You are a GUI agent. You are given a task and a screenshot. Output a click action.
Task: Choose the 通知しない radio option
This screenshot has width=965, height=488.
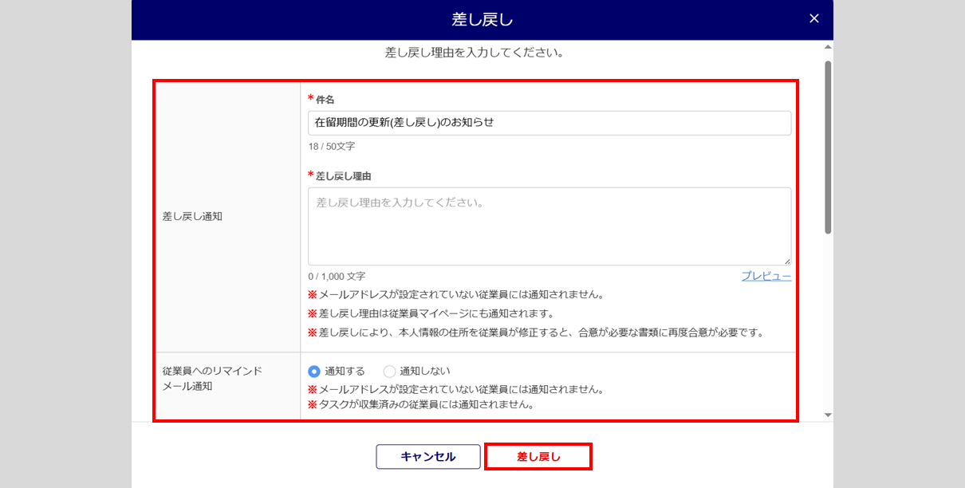[x=389, y=371]
